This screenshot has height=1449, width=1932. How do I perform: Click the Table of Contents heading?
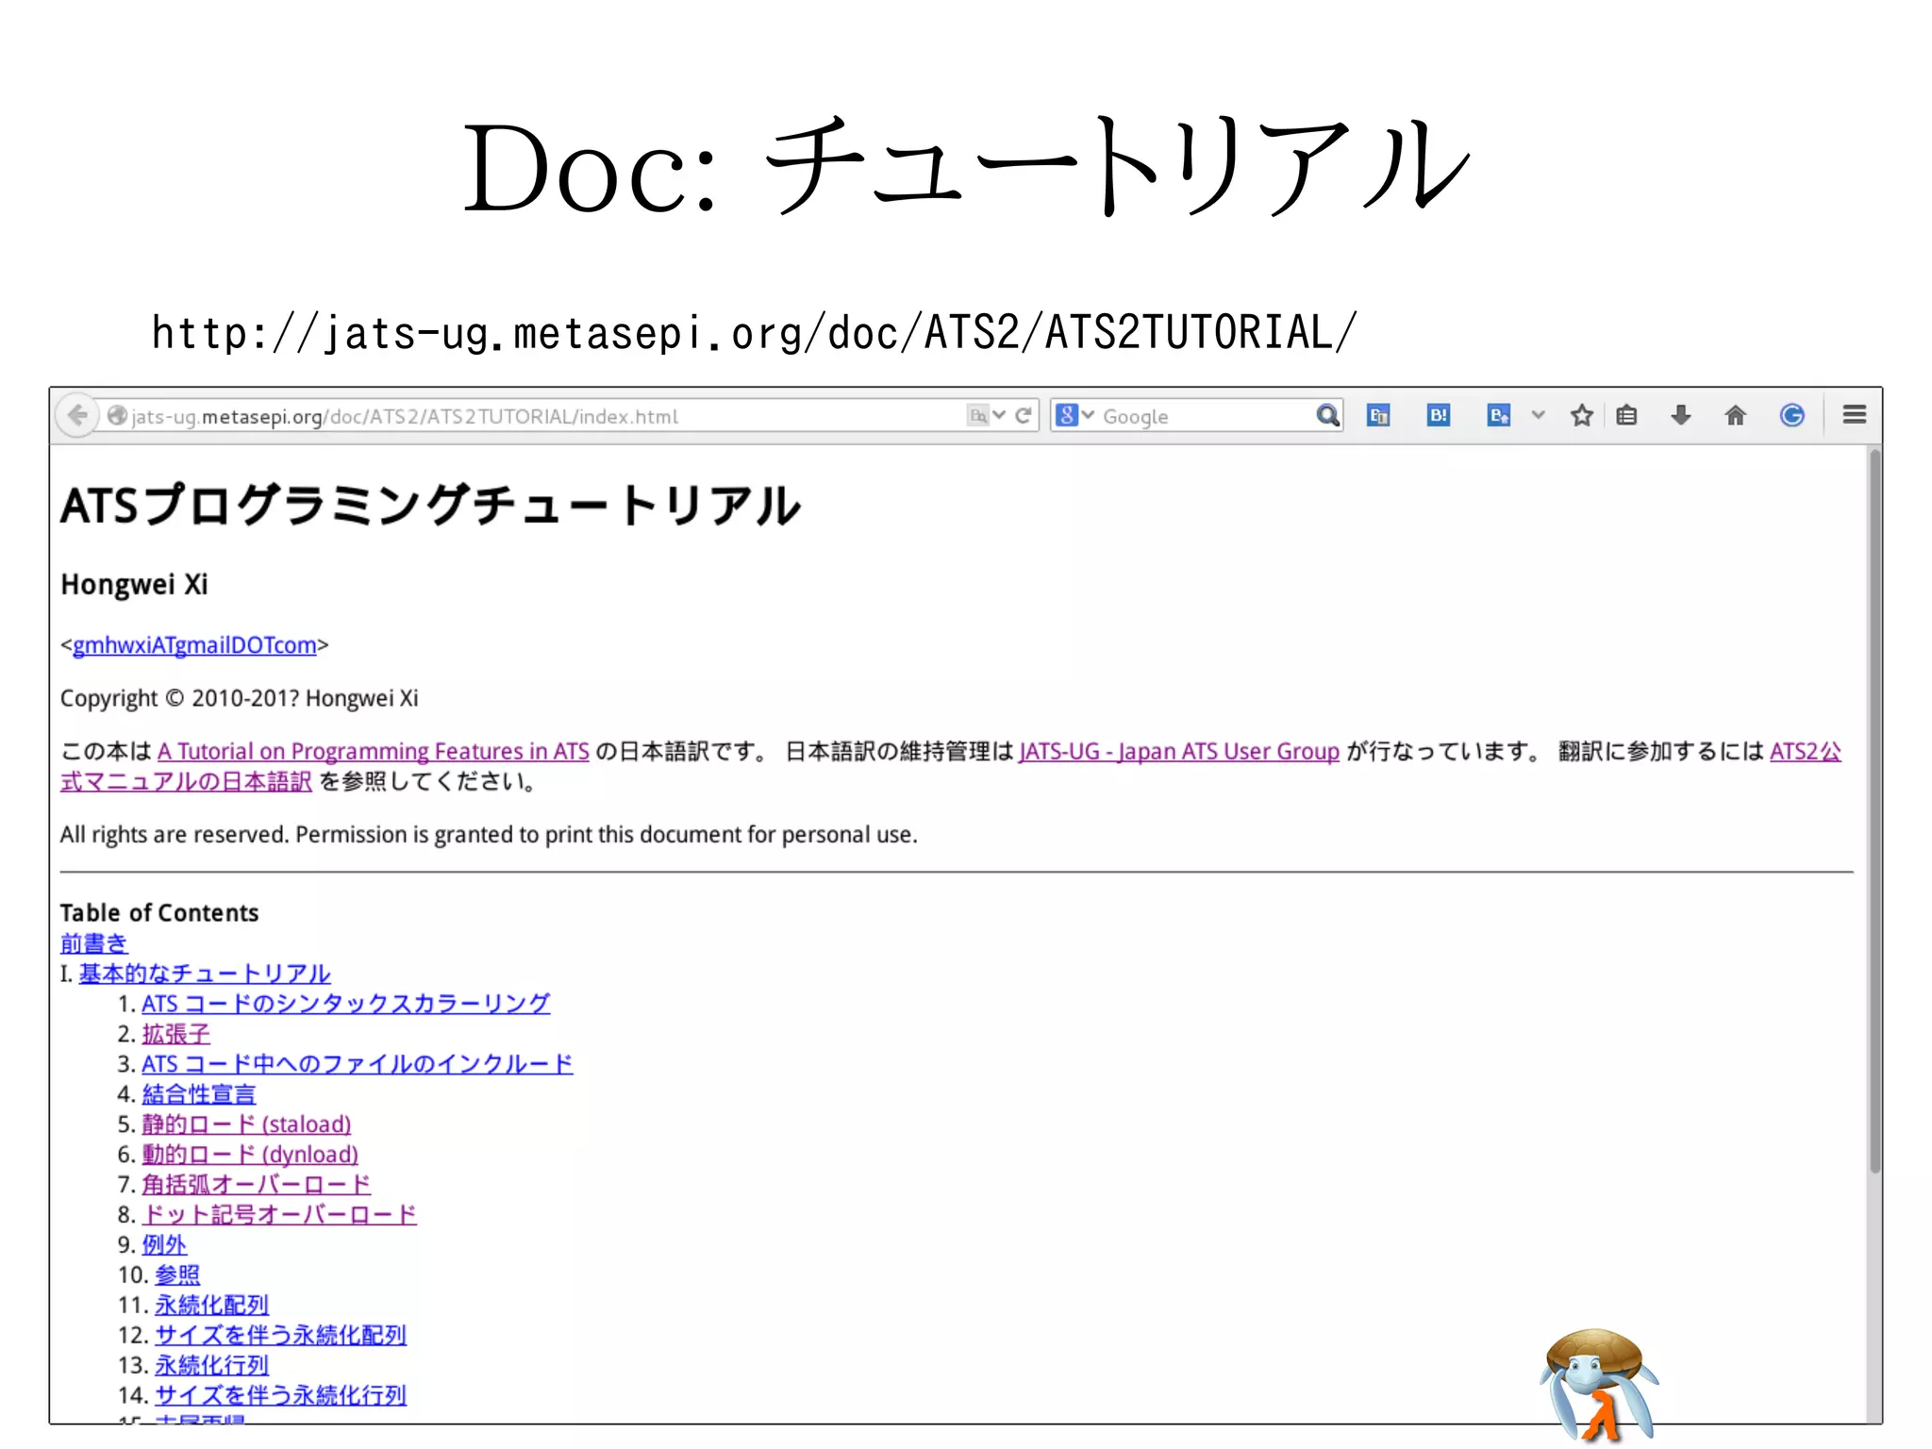(159, 913)
